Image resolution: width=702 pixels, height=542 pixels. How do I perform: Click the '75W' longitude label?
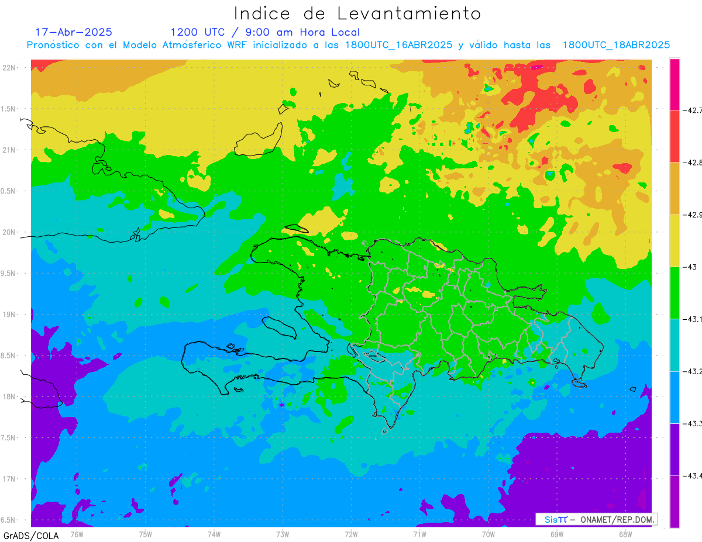[145, 533]
